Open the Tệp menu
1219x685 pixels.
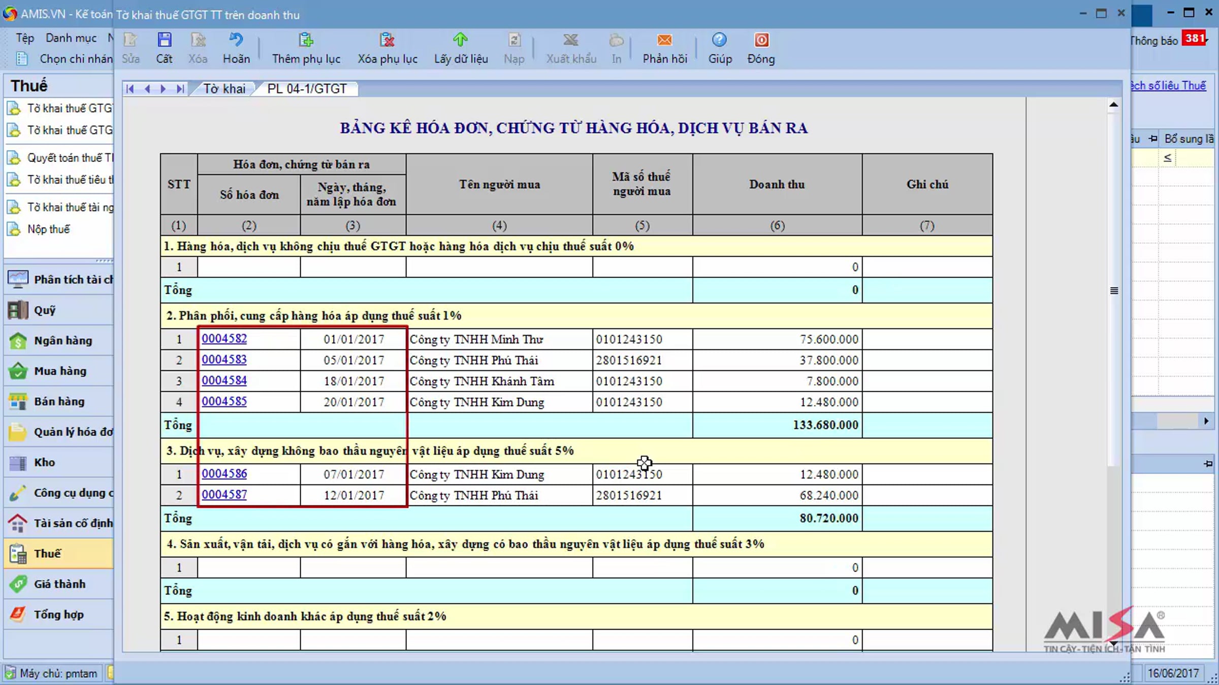pos(25,38)
